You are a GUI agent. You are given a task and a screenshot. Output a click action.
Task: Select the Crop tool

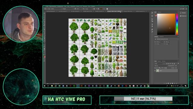click(45, 21)
